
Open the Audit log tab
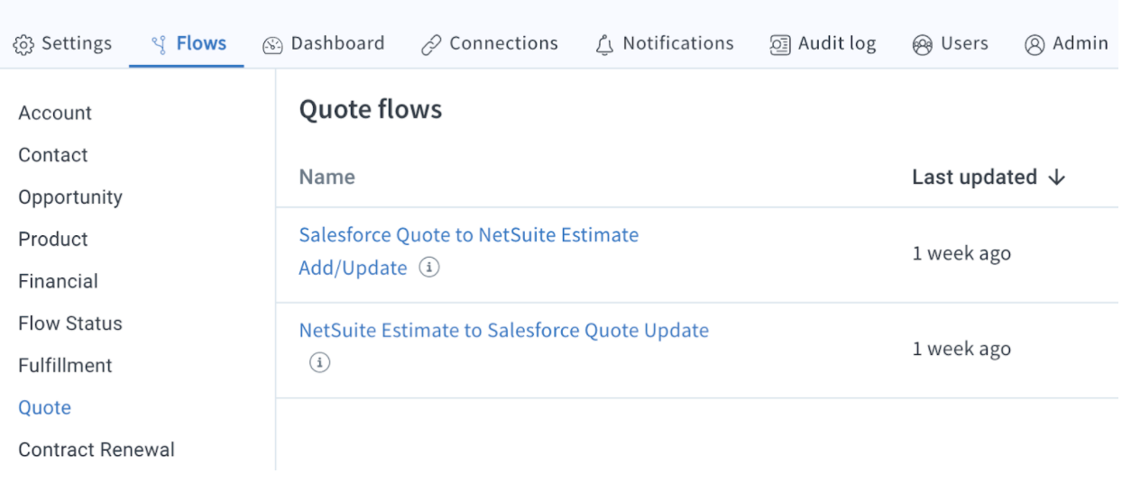(823, 43)
